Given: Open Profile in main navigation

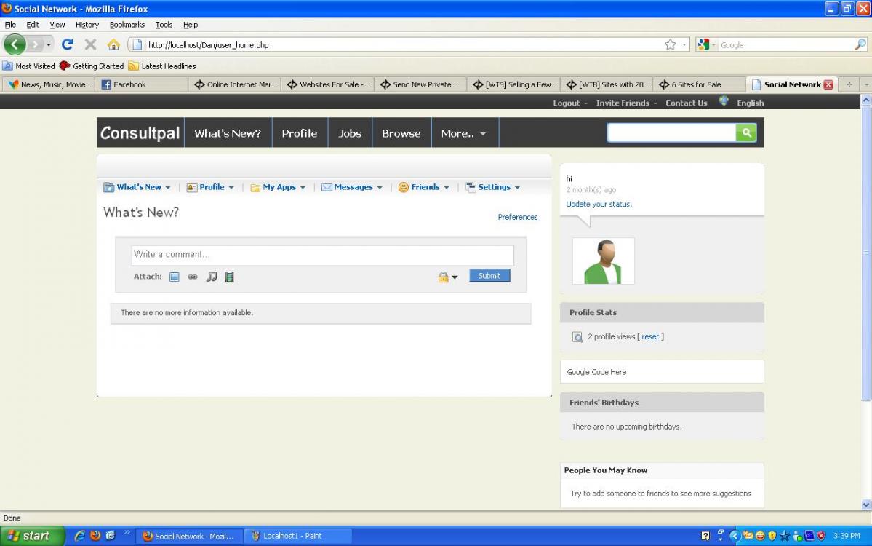Looking at the screenshot, I should coord(299,133).
